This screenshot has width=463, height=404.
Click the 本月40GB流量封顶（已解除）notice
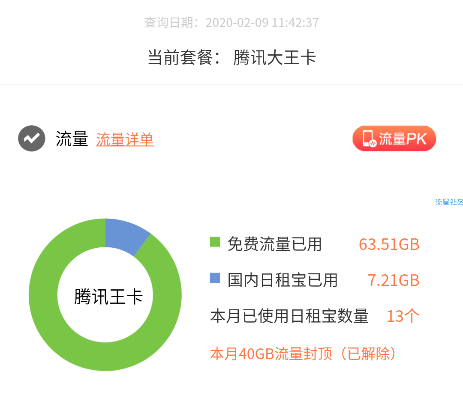tap(304, 353)
